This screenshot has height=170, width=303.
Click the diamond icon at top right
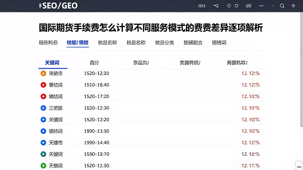pos(293,6)
